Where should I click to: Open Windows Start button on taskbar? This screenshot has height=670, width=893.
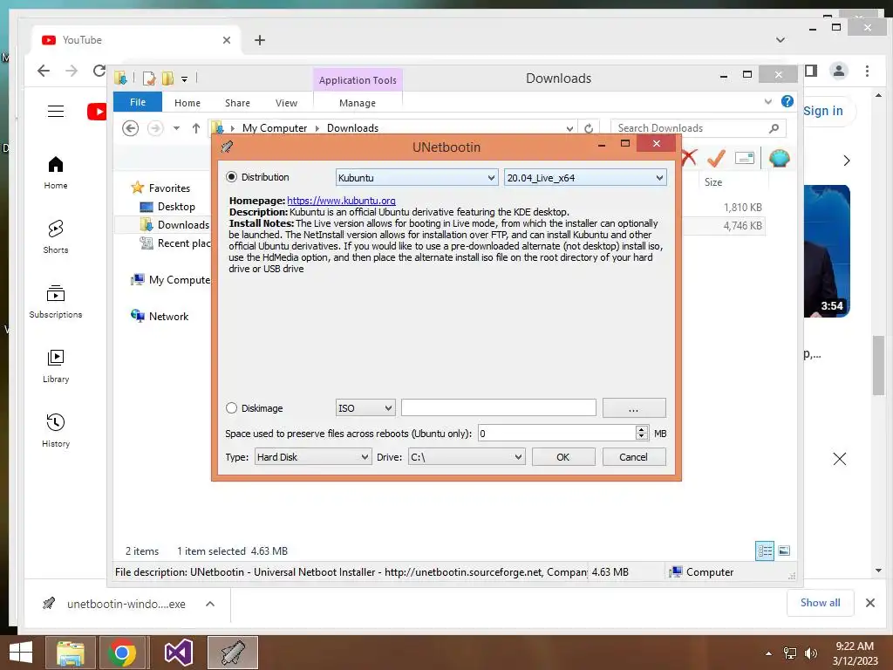(21, 653)
